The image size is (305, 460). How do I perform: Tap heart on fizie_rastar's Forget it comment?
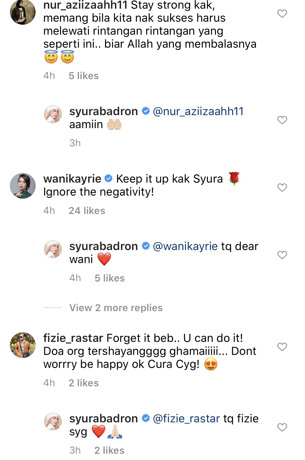point(282,347)
